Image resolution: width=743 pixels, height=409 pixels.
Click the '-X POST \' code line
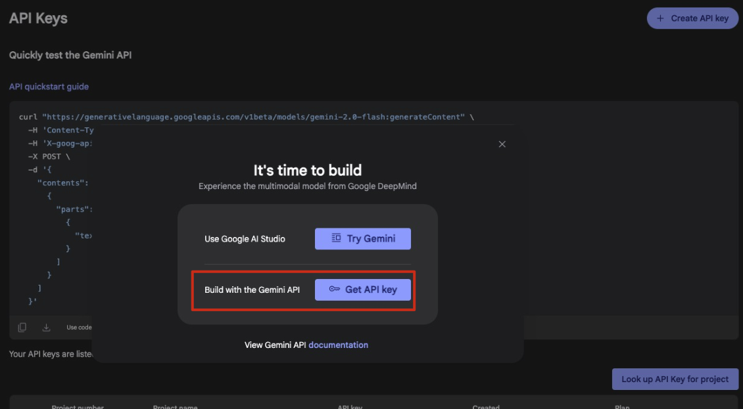point(49,156)
